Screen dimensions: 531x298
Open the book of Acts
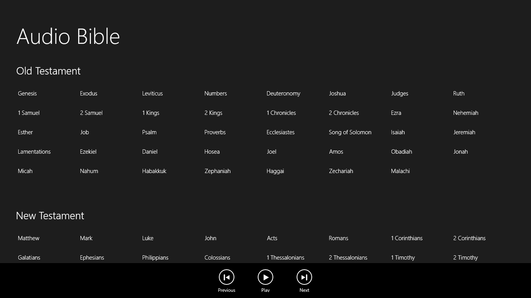[272, 238]
